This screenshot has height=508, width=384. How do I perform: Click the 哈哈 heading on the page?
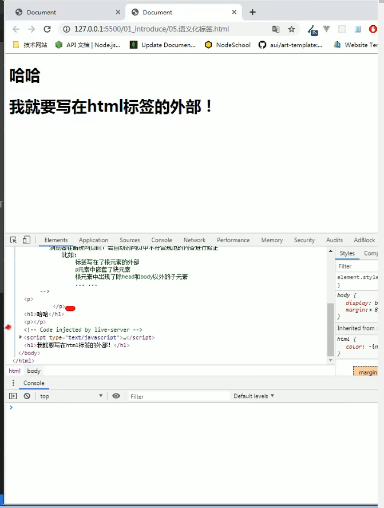pos(25,76)
